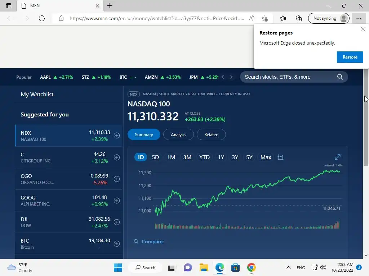Select the 3M chart range
The width and height of the screenshot is (369, 276).
coord(187,157)
